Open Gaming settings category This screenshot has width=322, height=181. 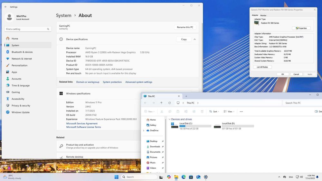(28, 92)
